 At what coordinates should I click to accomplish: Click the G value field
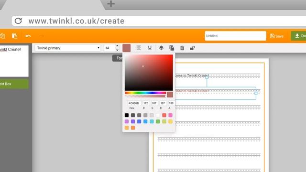pyautogui.click(x=154, y=103)
